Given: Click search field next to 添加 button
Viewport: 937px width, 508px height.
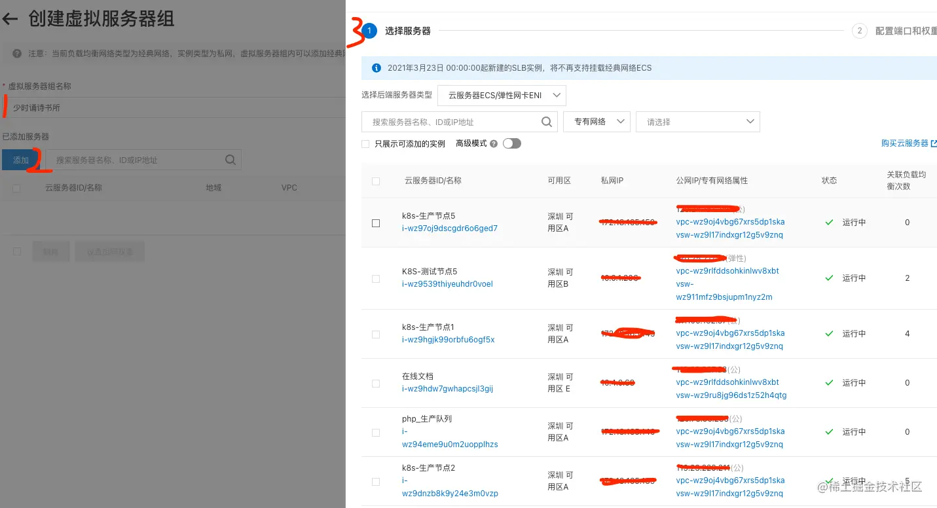Looking at the screenshot, I should click(143, 160).
